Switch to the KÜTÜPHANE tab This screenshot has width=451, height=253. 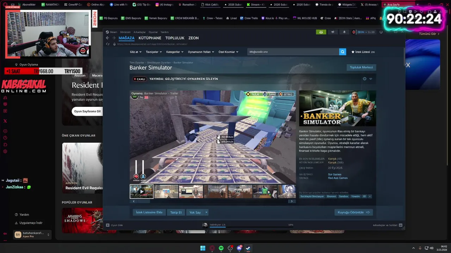click(150, 38)
